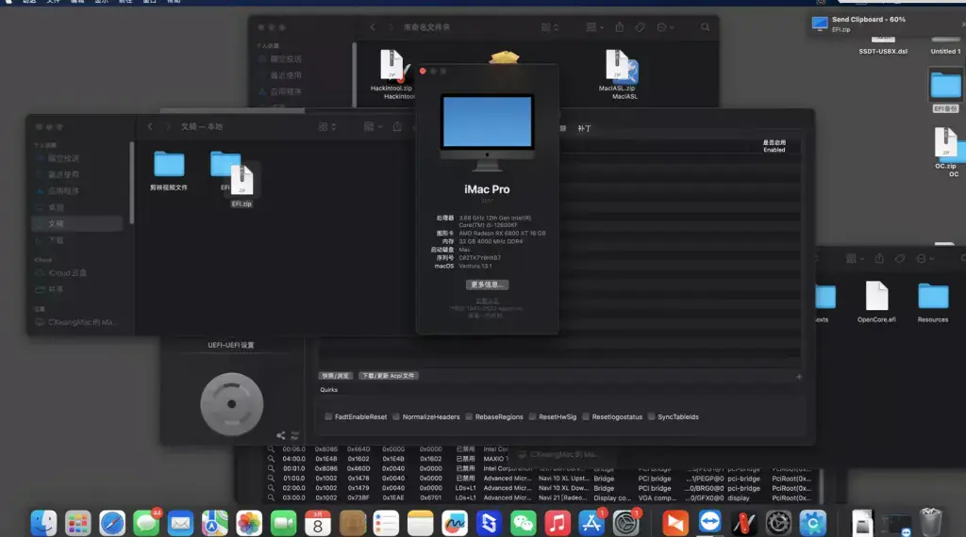
Task: Check the ResetLogoStatus checkbox
Action: [x=586, y=416]
